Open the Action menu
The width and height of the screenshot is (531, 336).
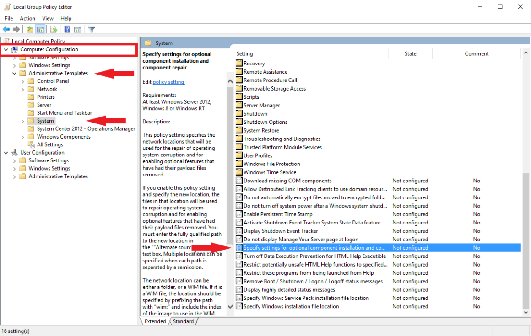point(27,18)
